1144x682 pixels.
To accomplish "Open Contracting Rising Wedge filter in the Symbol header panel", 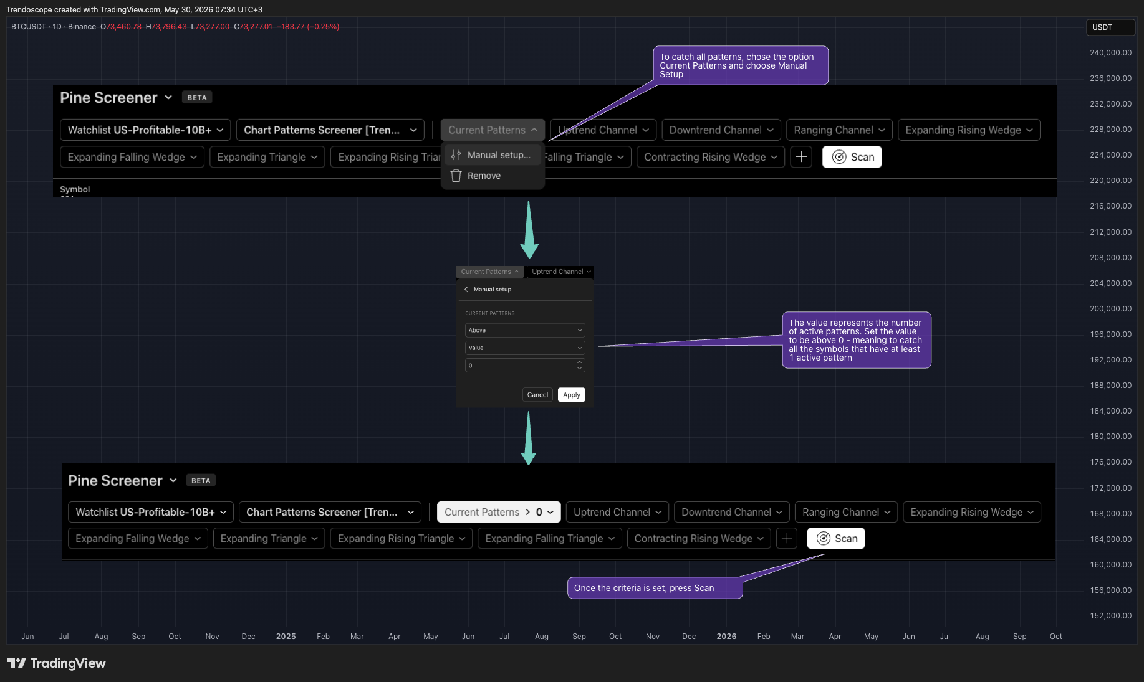I will click(x=711, y=157).
